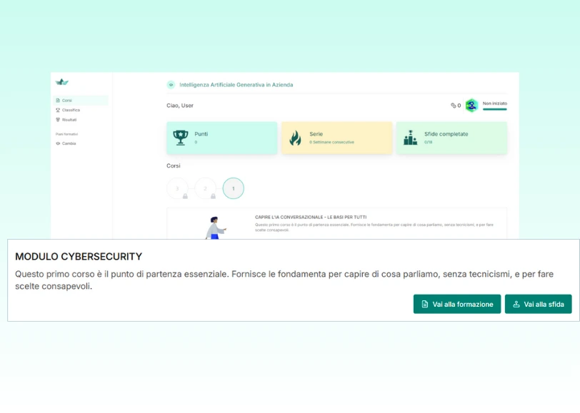Click the podium icon on Sfide completate

(410, 138)
